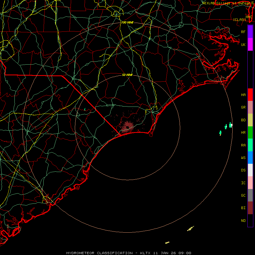Click the WS blue legend swatch
The width and height of the screenshot is (255, 255).
(250, 158)
